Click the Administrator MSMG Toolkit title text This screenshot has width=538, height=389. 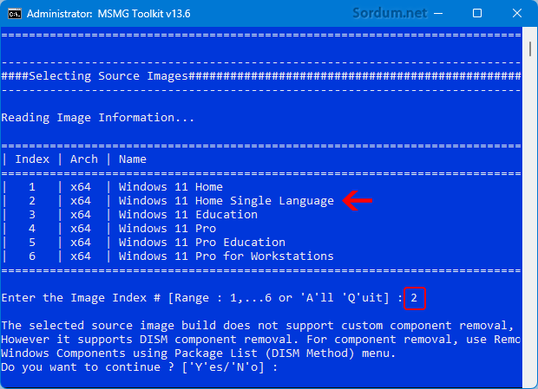pyautogui.click(x=108, y=14)
